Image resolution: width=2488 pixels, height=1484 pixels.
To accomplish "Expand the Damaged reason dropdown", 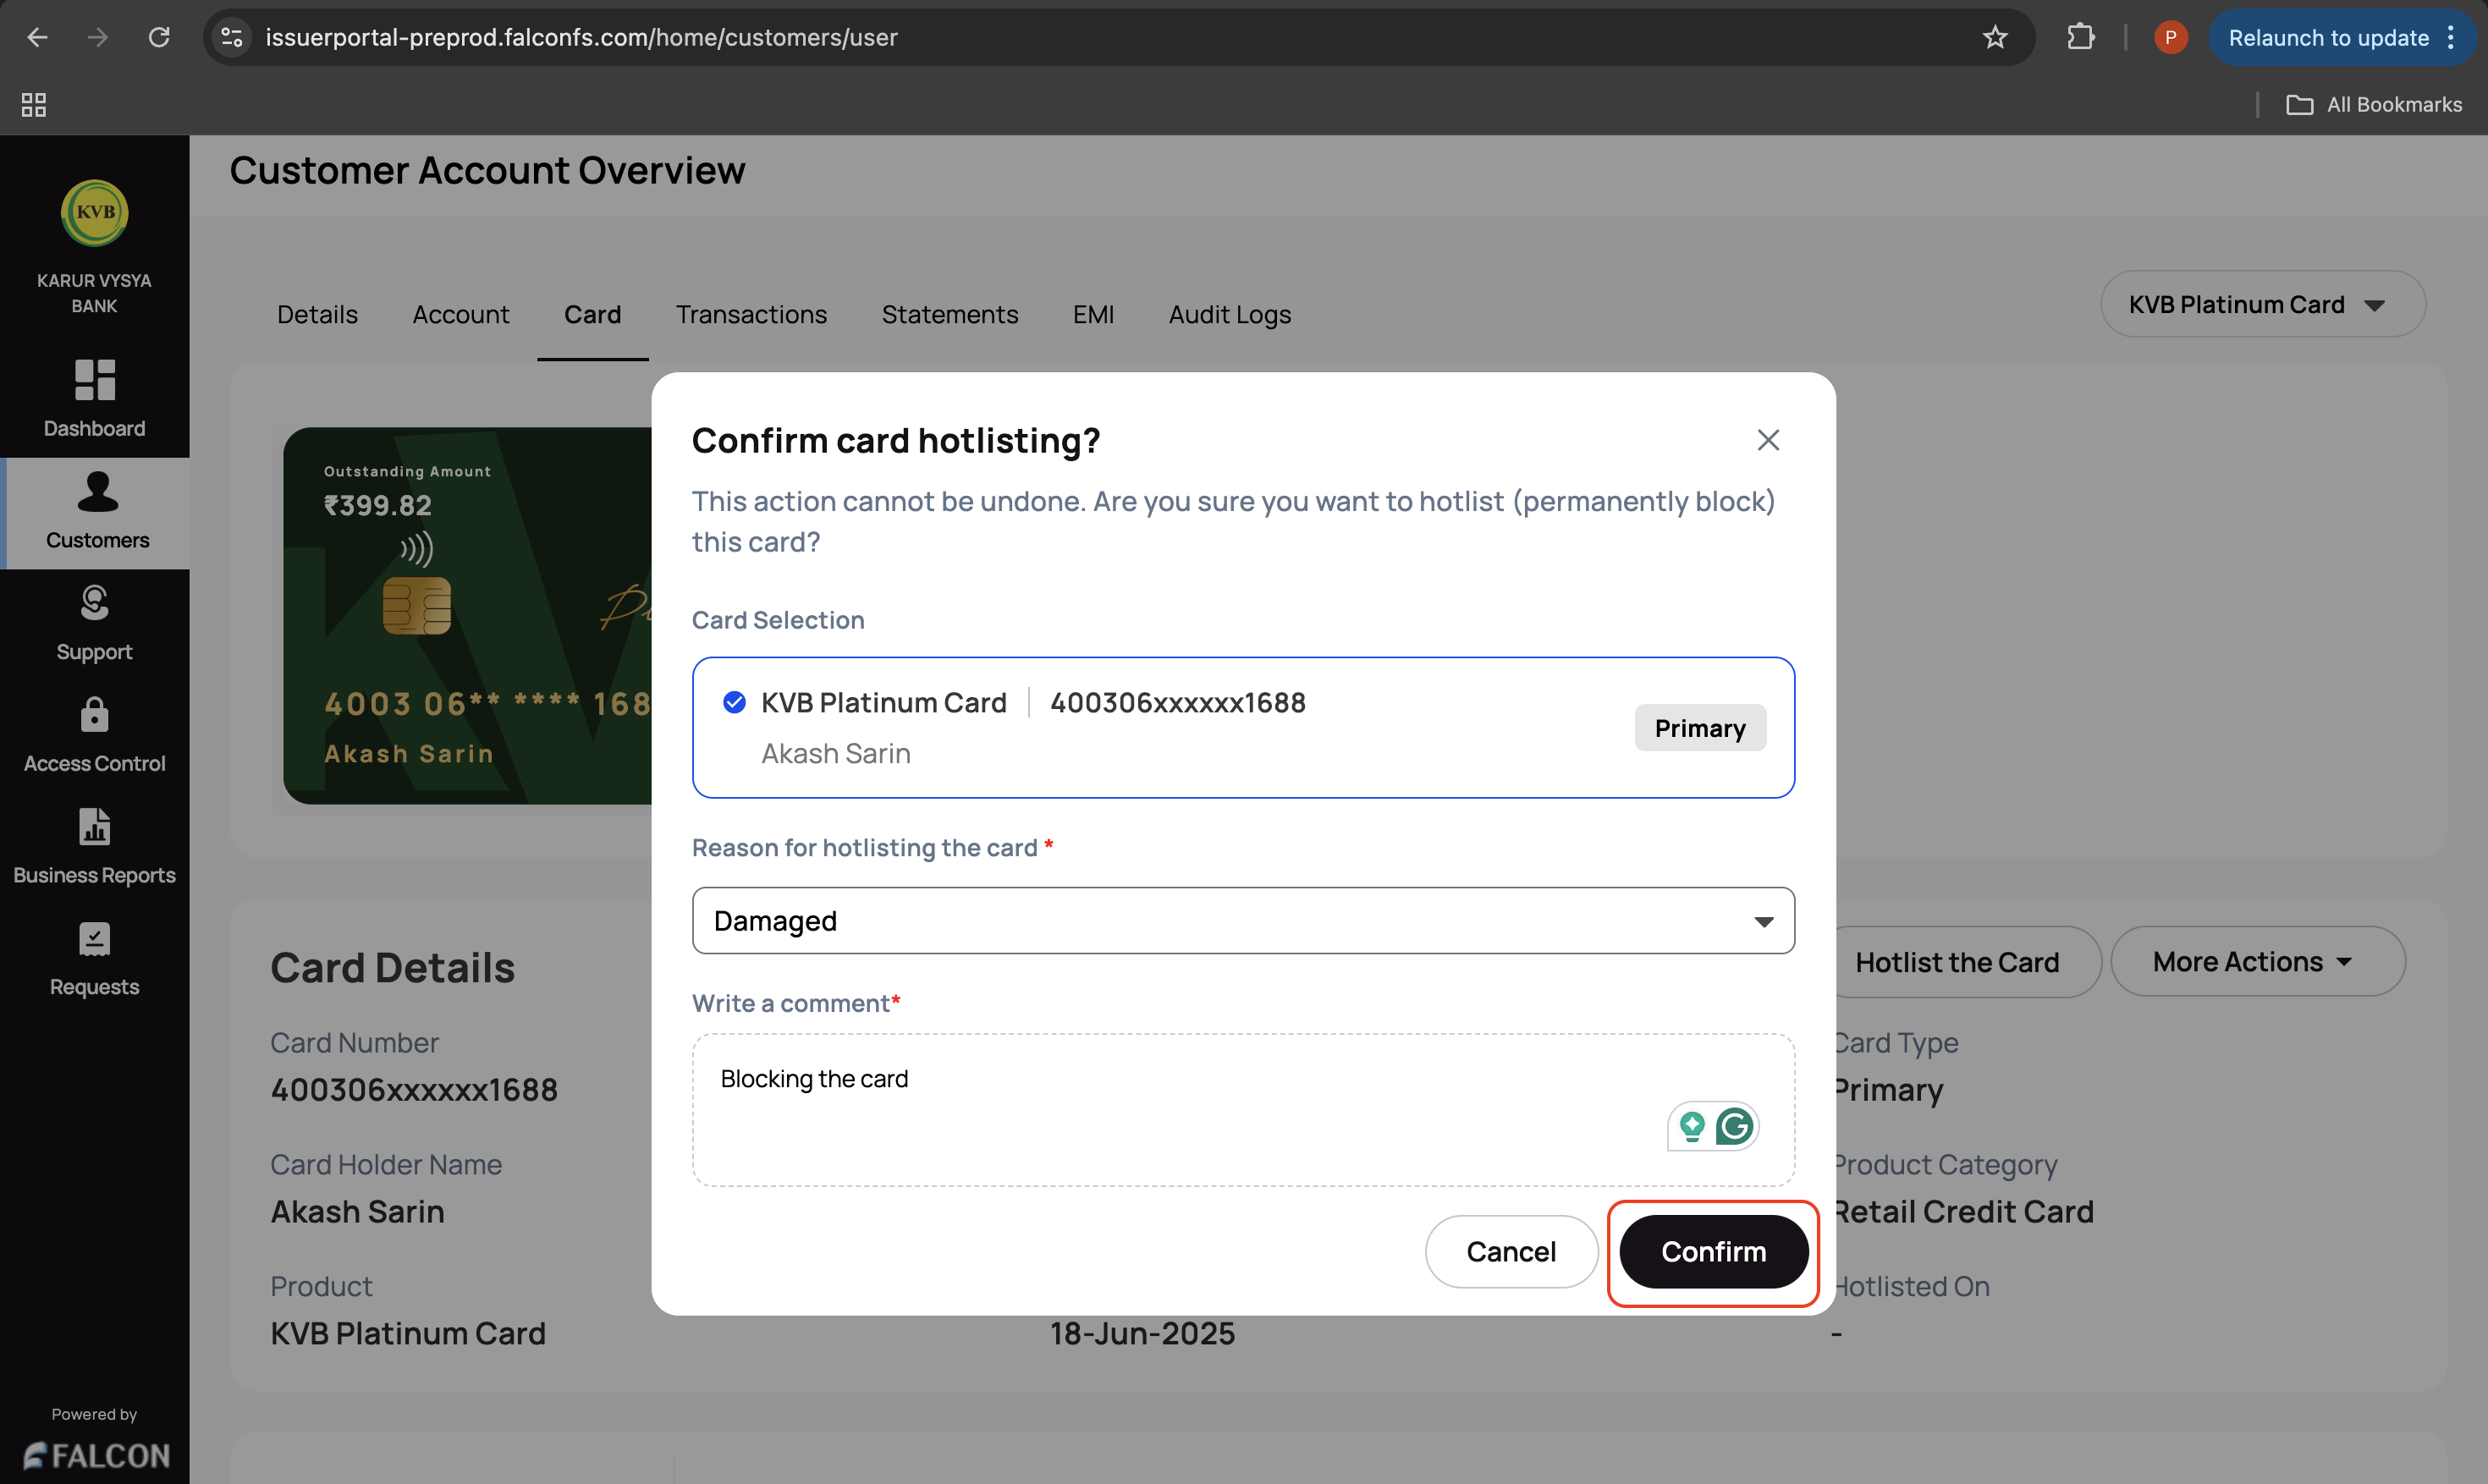I will click(x=1242, y=920).
